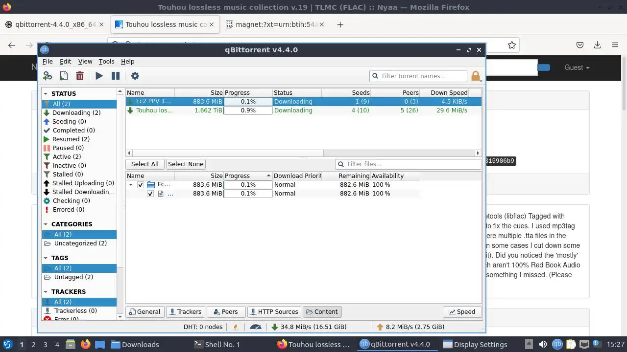Viewport: 627px width, 352px height.
Task: Open the Tools menu
Action: tap(106, 61)
